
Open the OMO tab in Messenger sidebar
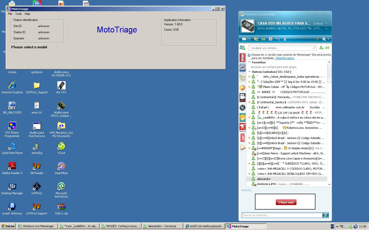(x=242, y=68)
